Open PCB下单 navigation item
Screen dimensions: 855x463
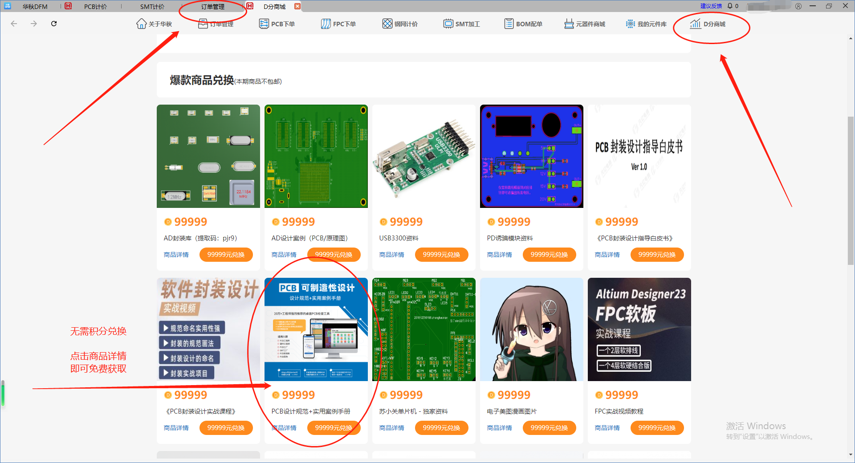coord(277,24)
